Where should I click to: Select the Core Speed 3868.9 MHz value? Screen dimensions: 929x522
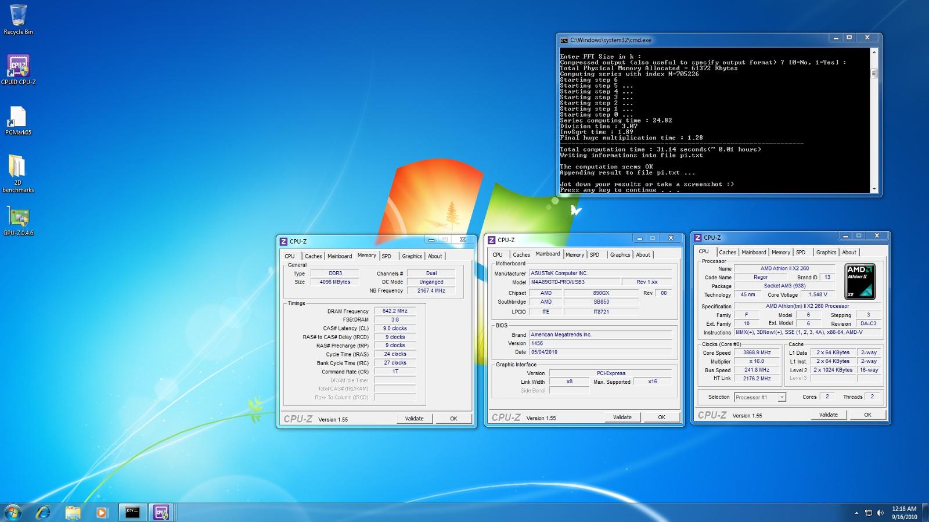pyautogui.click(x=757, y=353)
